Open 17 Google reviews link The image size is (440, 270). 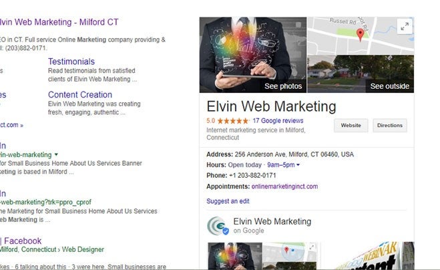278,121
